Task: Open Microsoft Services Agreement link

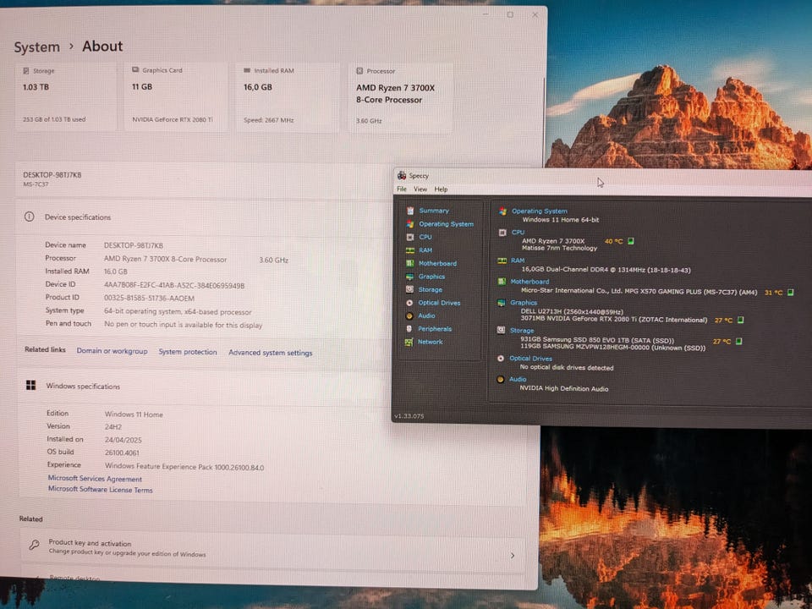Action: pos(95,479)
